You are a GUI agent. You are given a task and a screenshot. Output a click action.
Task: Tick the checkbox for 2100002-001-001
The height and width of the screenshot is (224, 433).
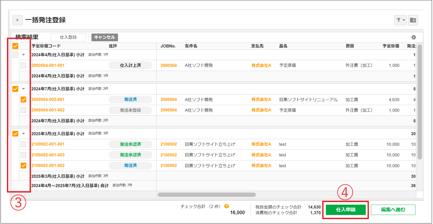[23, 144]
